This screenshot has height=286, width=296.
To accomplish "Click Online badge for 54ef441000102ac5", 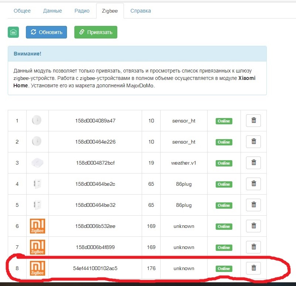I will coord(224,269).
